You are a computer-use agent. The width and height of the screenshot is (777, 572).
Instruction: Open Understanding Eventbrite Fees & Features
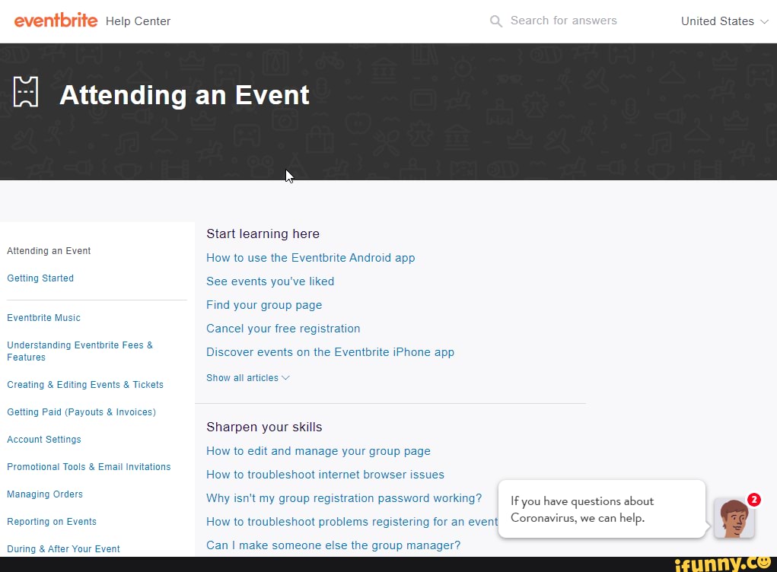point(80,351)
